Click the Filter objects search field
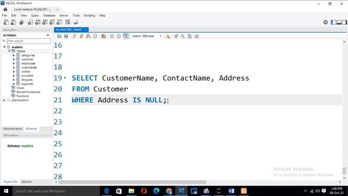This screenshot has height=196, width=348. [x=29, y=41]
